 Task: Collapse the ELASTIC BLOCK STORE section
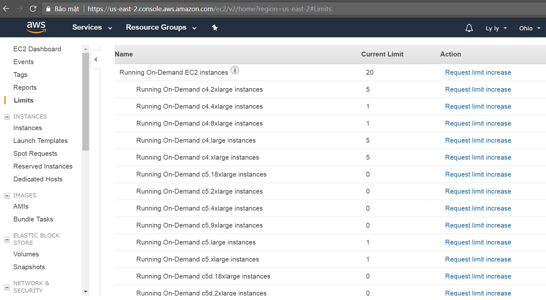pyautogui.click(x=7, y=240)
